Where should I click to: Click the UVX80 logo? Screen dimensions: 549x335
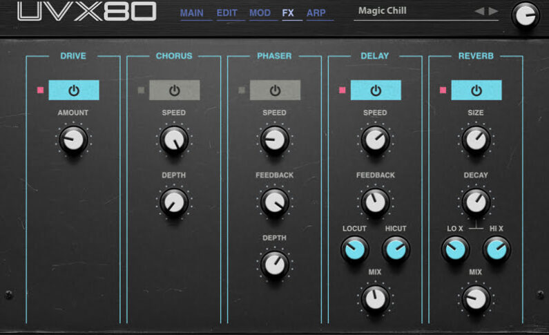pos(86,12)
